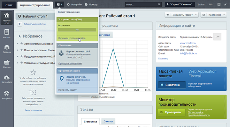Open the Настройки dropdown on the right
Image resolution: width=230 pixels, height=127 pixels.
click(214, 15)
